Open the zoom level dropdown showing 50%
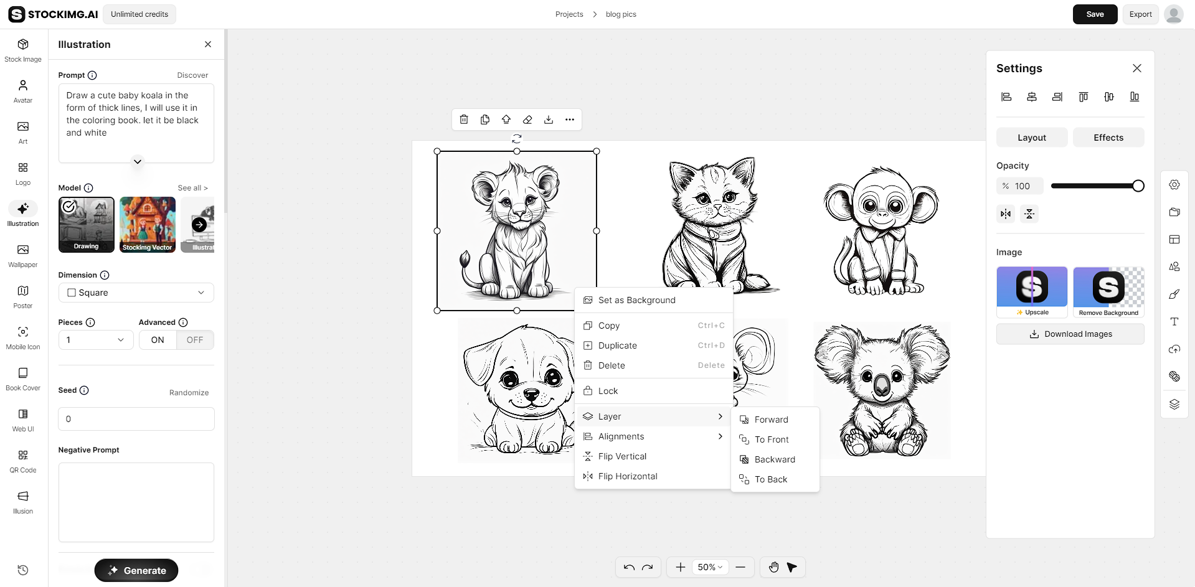Screen dimensions: 1195x587 coord(709,567)
